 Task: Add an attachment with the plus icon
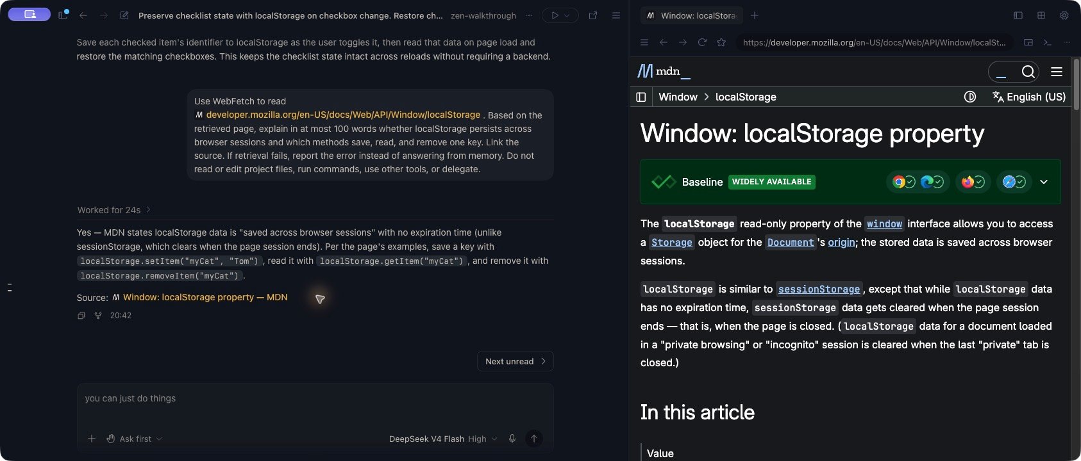point(92,439)
